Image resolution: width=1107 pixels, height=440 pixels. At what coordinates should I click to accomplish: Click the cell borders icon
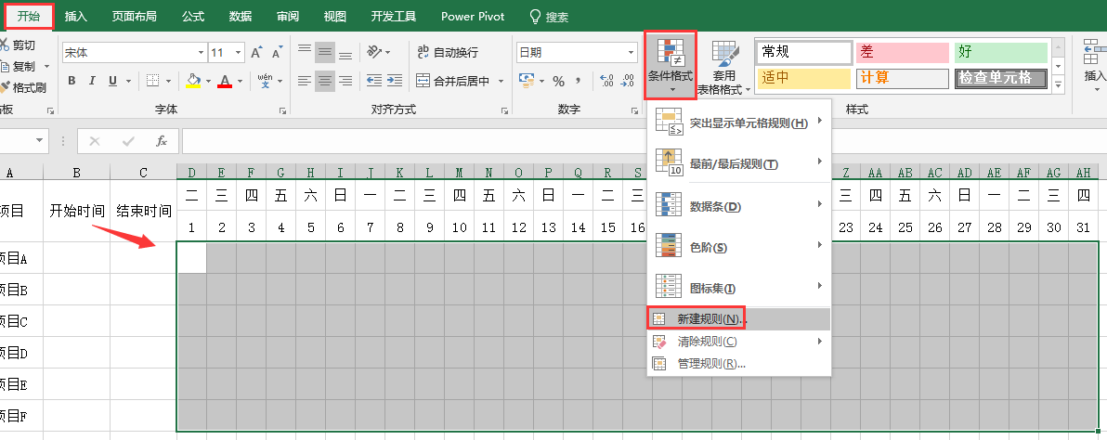pyautogui.click(x=152, y=81)
